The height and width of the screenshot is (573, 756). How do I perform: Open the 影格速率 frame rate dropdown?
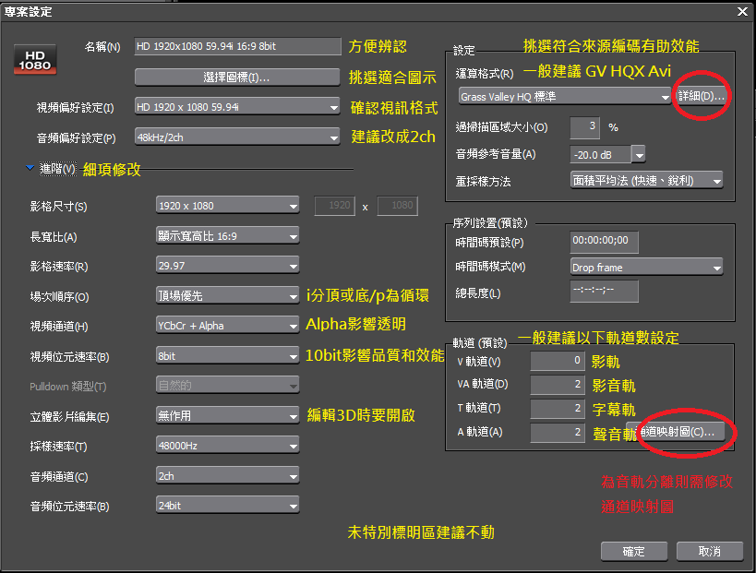[x=227, y=267]
